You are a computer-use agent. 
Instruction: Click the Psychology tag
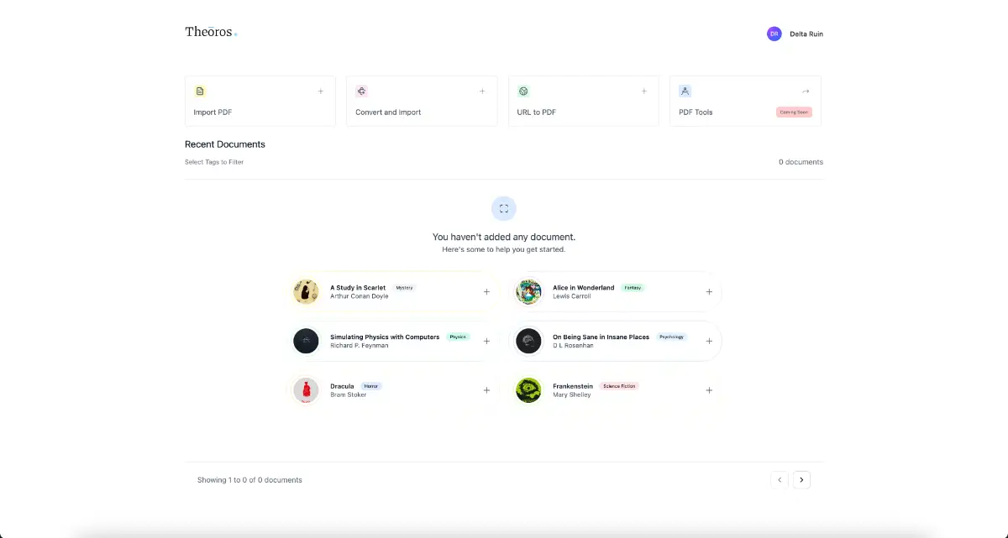(x=672, y=337)
